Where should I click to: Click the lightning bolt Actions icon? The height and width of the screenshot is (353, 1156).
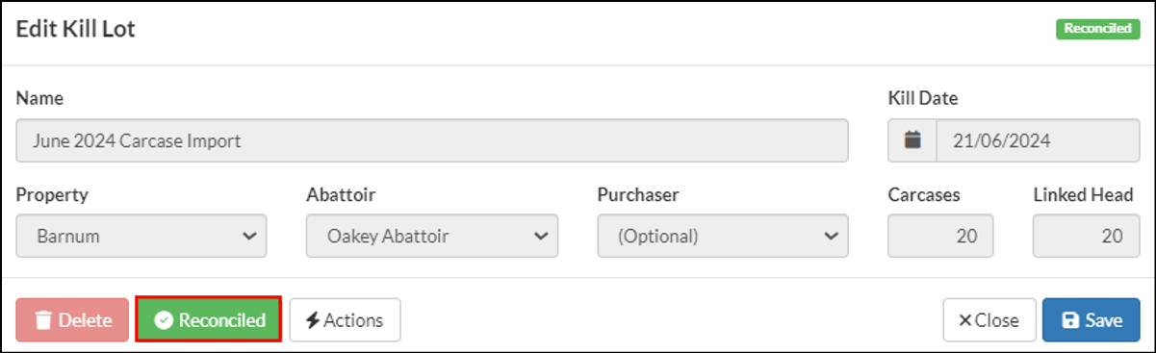click(313, 320)
